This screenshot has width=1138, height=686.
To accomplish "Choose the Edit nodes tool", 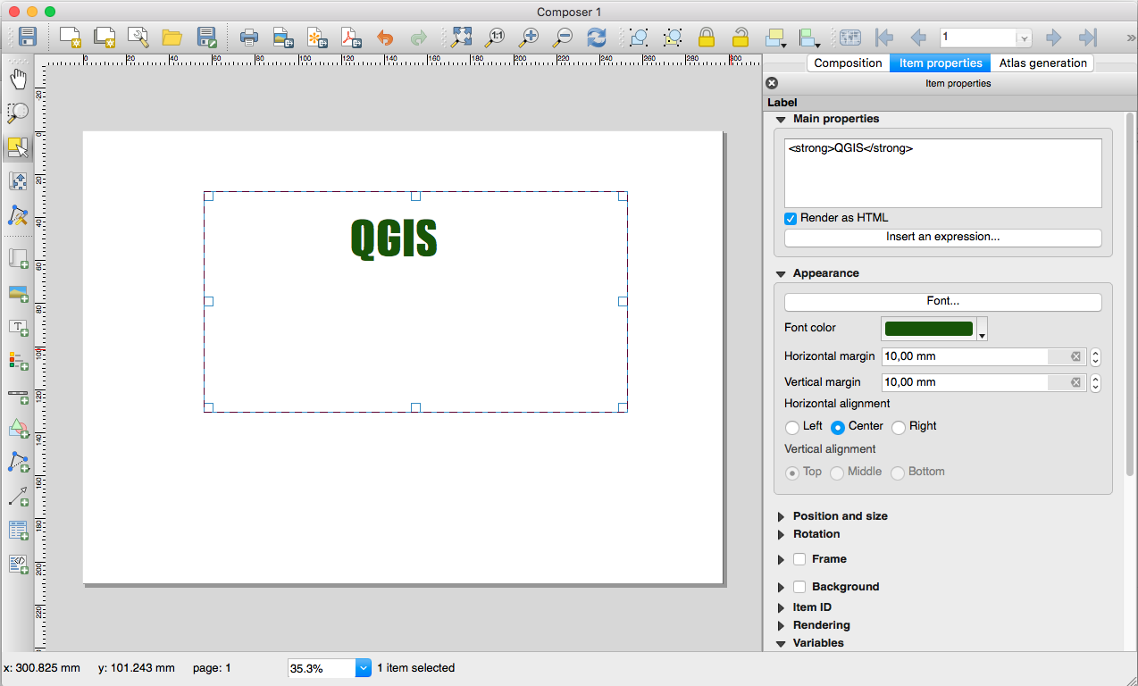I will (18, 215).
